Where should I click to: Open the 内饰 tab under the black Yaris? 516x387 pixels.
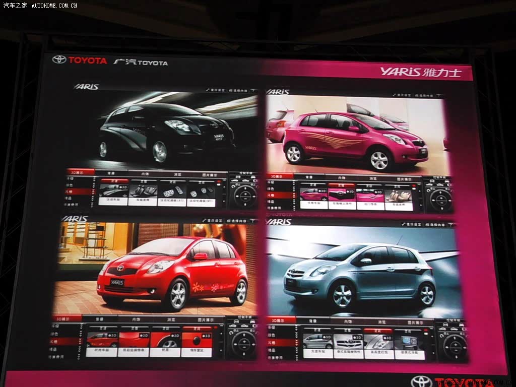(x=145, y=173)
